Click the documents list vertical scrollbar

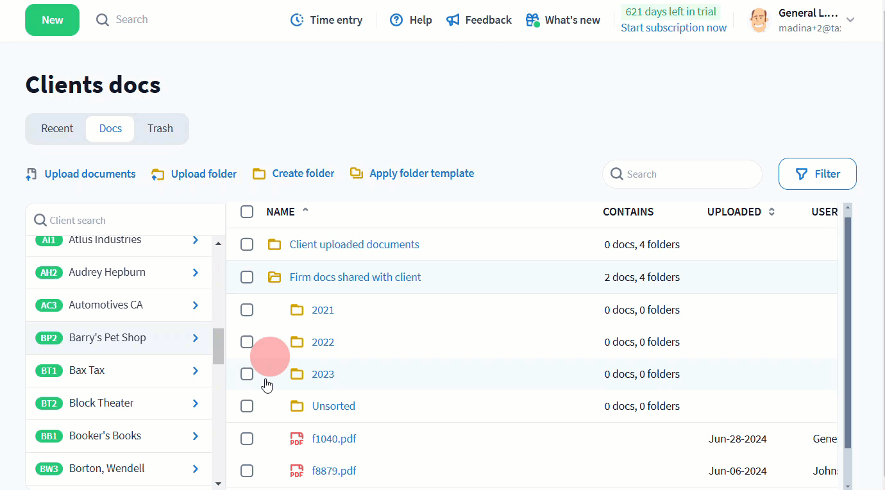[x=847, y=332]
